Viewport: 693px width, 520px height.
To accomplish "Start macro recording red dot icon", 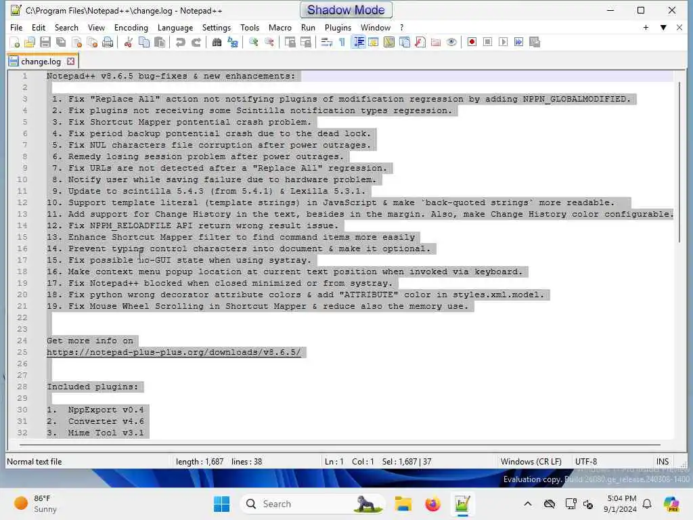I will tap(472, 43).
